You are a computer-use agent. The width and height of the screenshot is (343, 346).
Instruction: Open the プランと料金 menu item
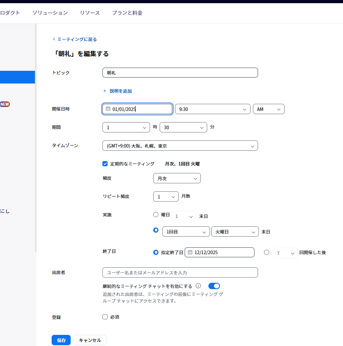click(x=127, y=13)
